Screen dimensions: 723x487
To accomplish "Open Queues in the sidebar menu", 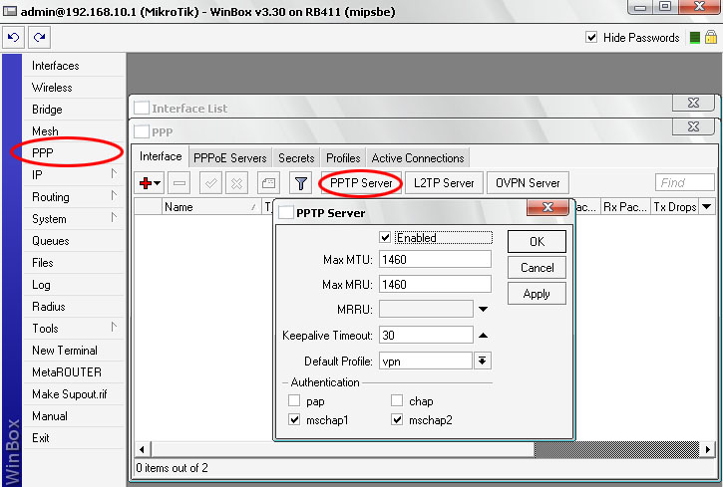I will (x=74, y=241).
